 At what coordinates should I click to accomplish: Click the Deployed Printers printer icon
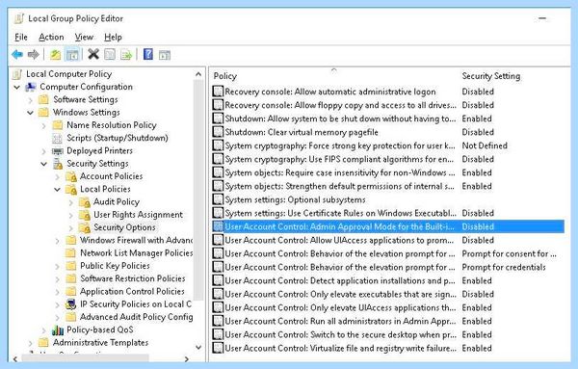(58, 150)
